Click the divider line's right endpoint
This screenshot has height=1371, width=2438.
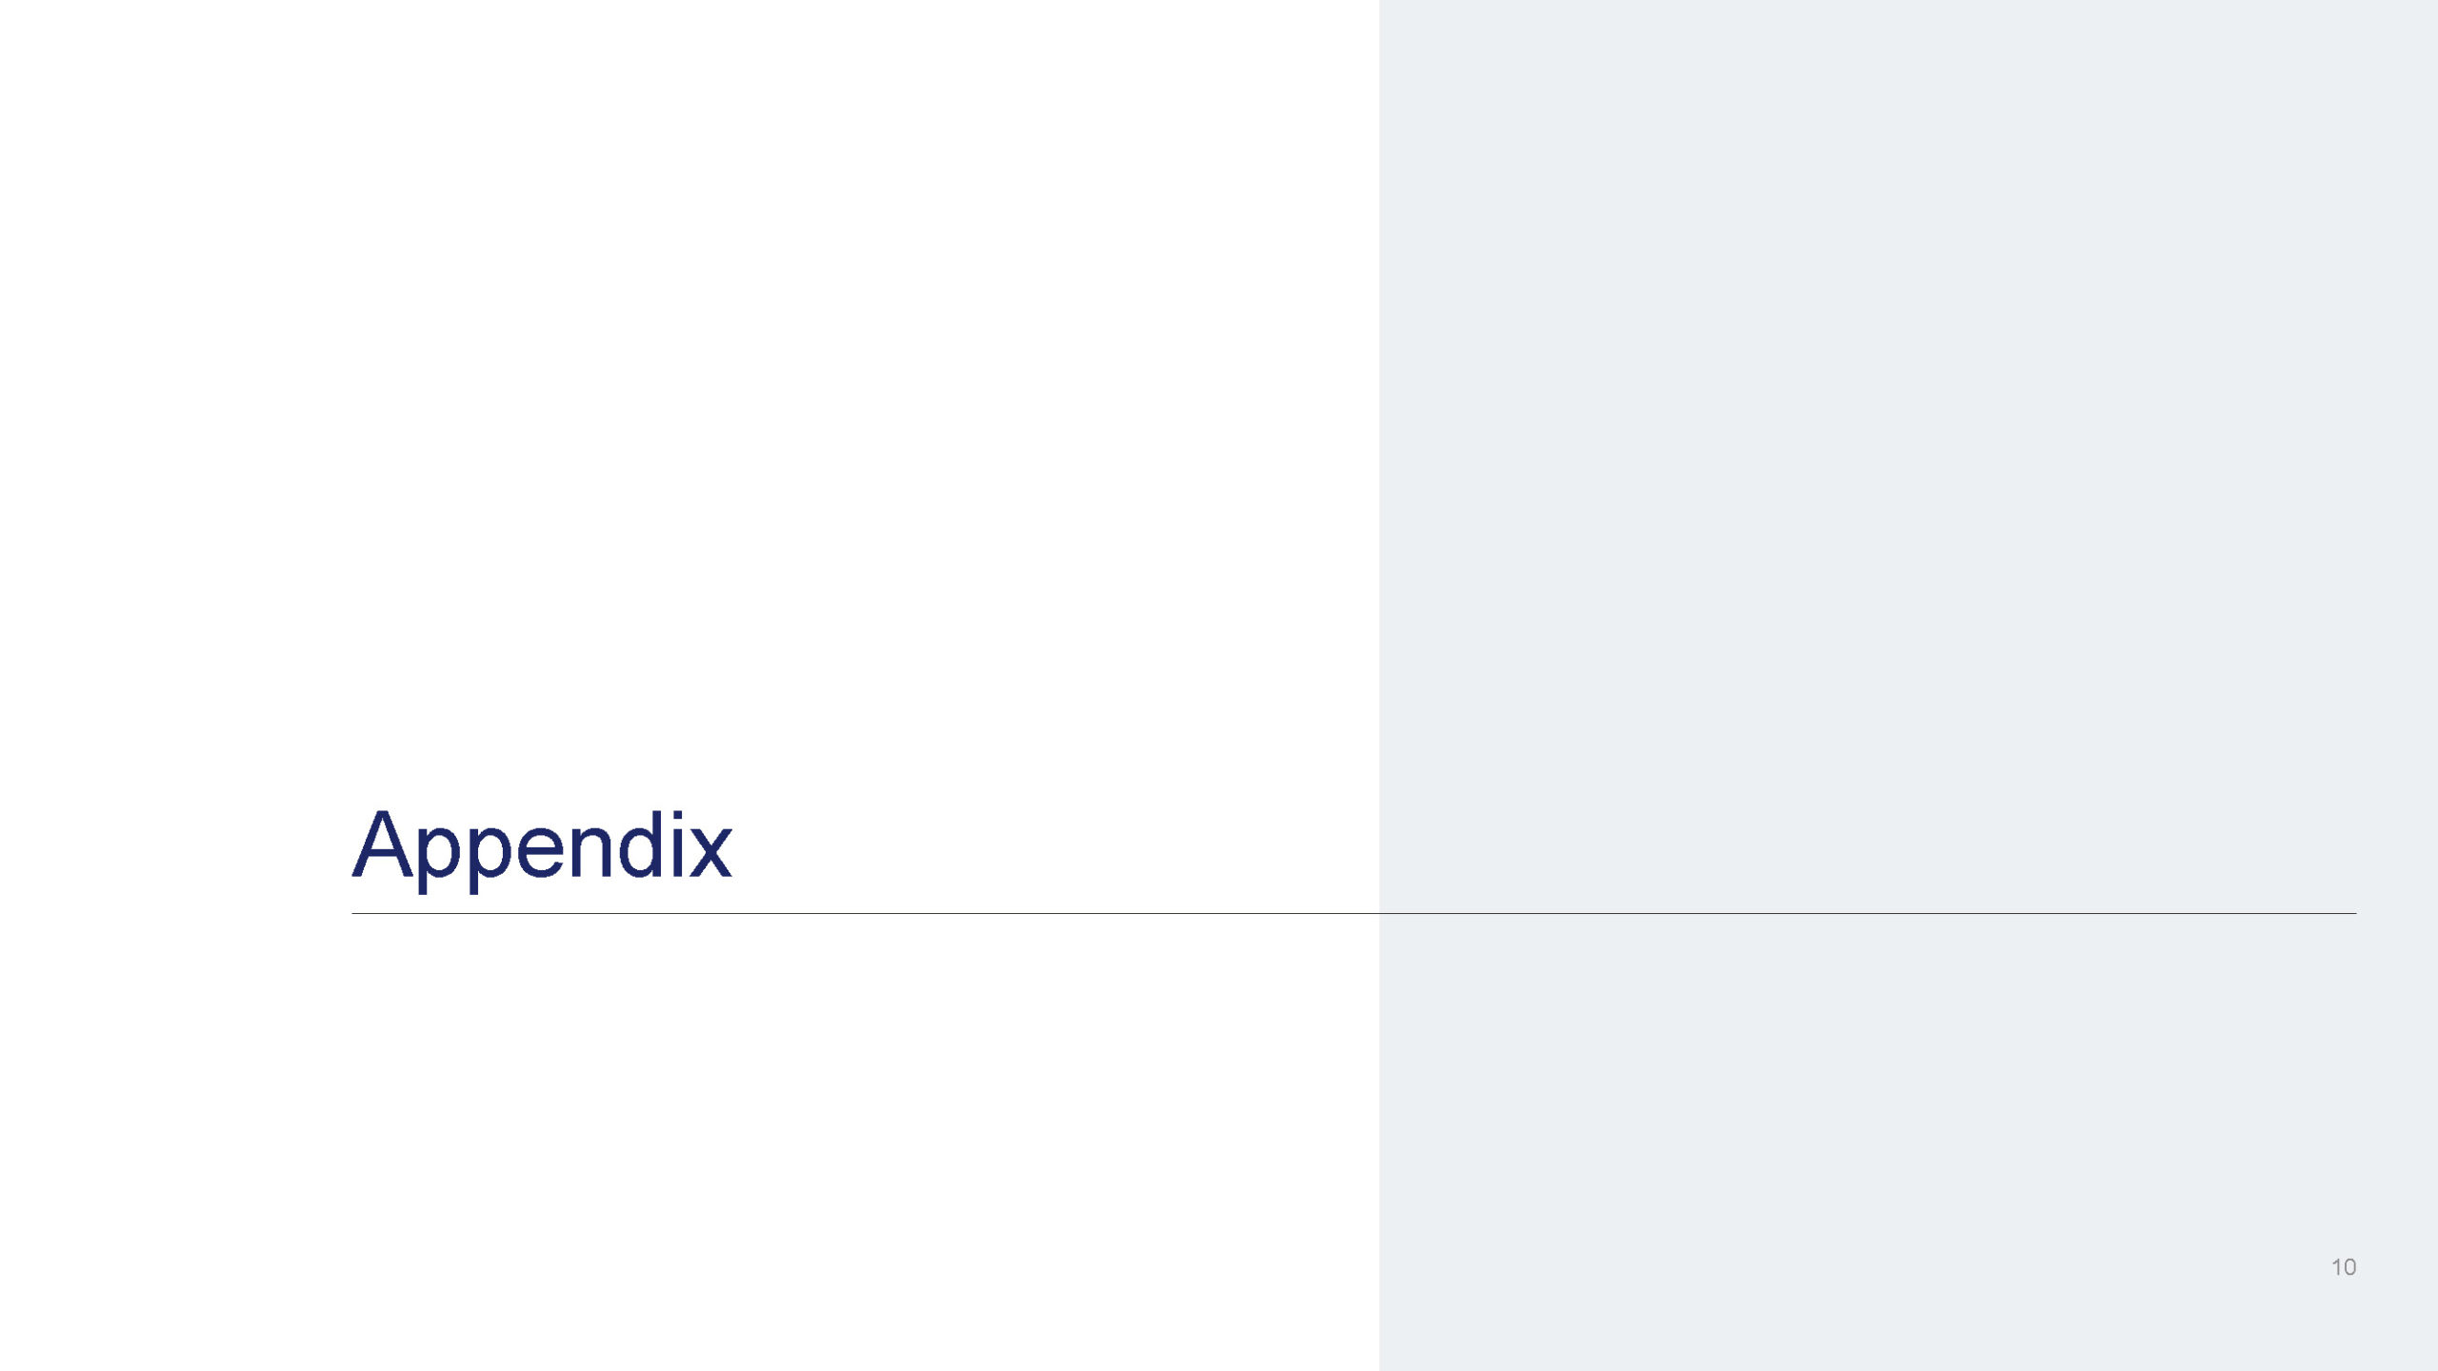tap(2354, 913)
